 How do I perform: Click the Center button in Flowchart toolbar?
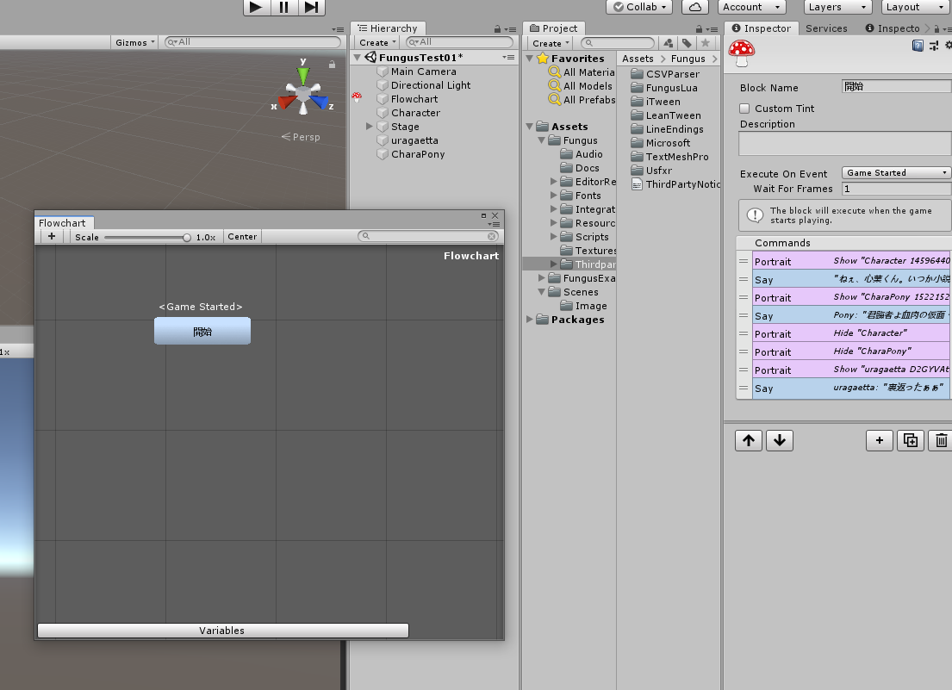(x=242, y=237)
